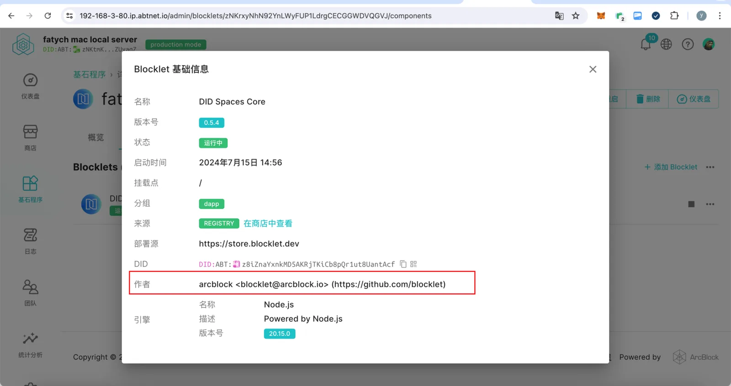731x386 pixels.
Task: Go forward in the browser
Action: (x=30, y=16)
